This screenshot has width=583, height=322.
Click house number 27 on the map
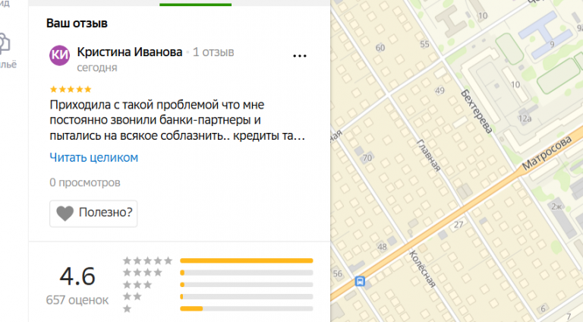tap(459, 224)
